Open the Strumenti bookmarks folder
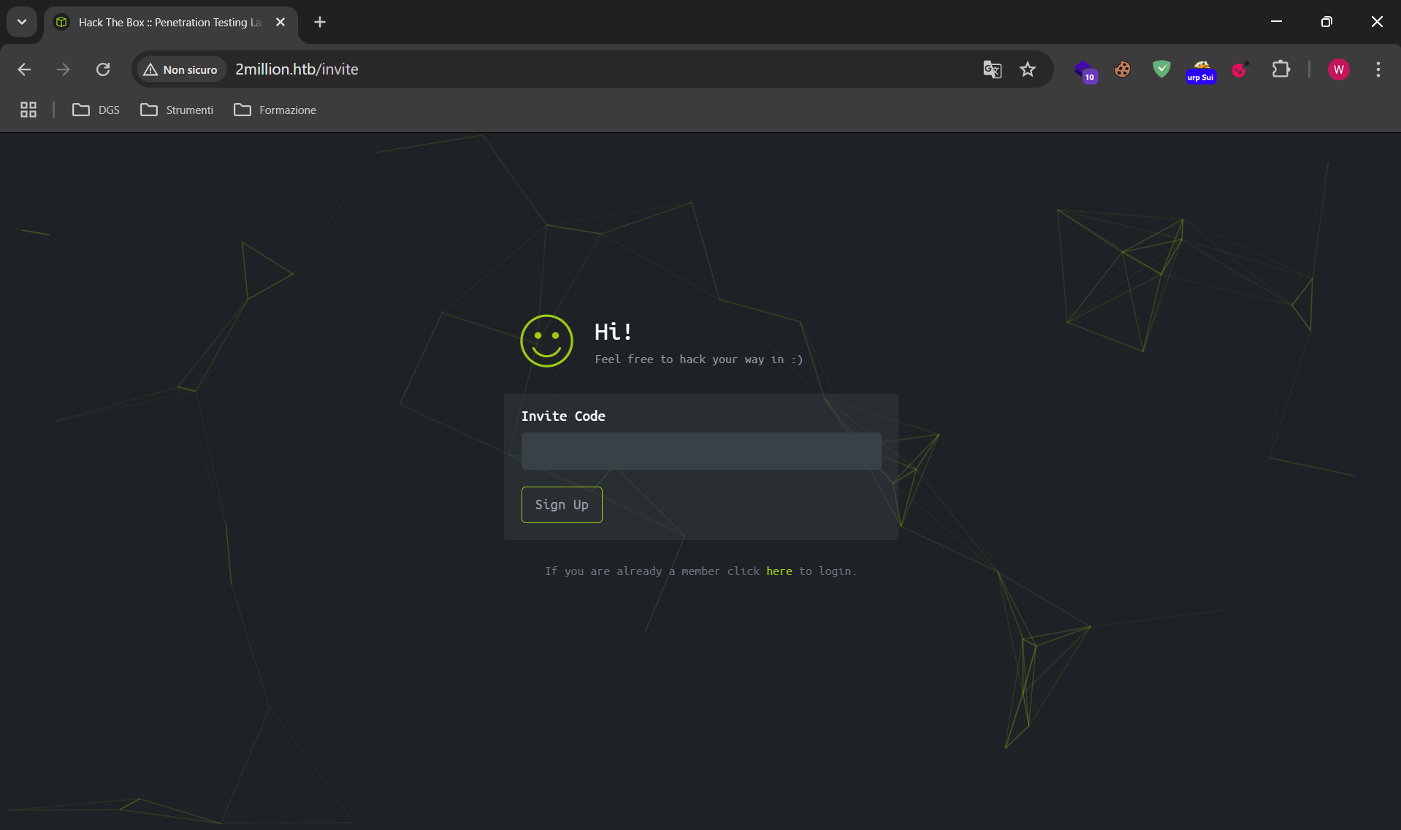The height and width of the screenshot is (830, 1401). click(x=177, y=110)
